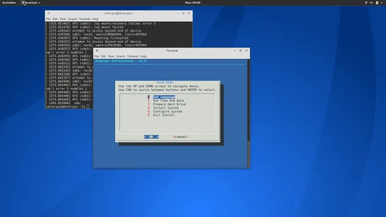Screen dimensions: 386x217
Task: Open Help menu in front Terminal window
Action: click(143, 56)
